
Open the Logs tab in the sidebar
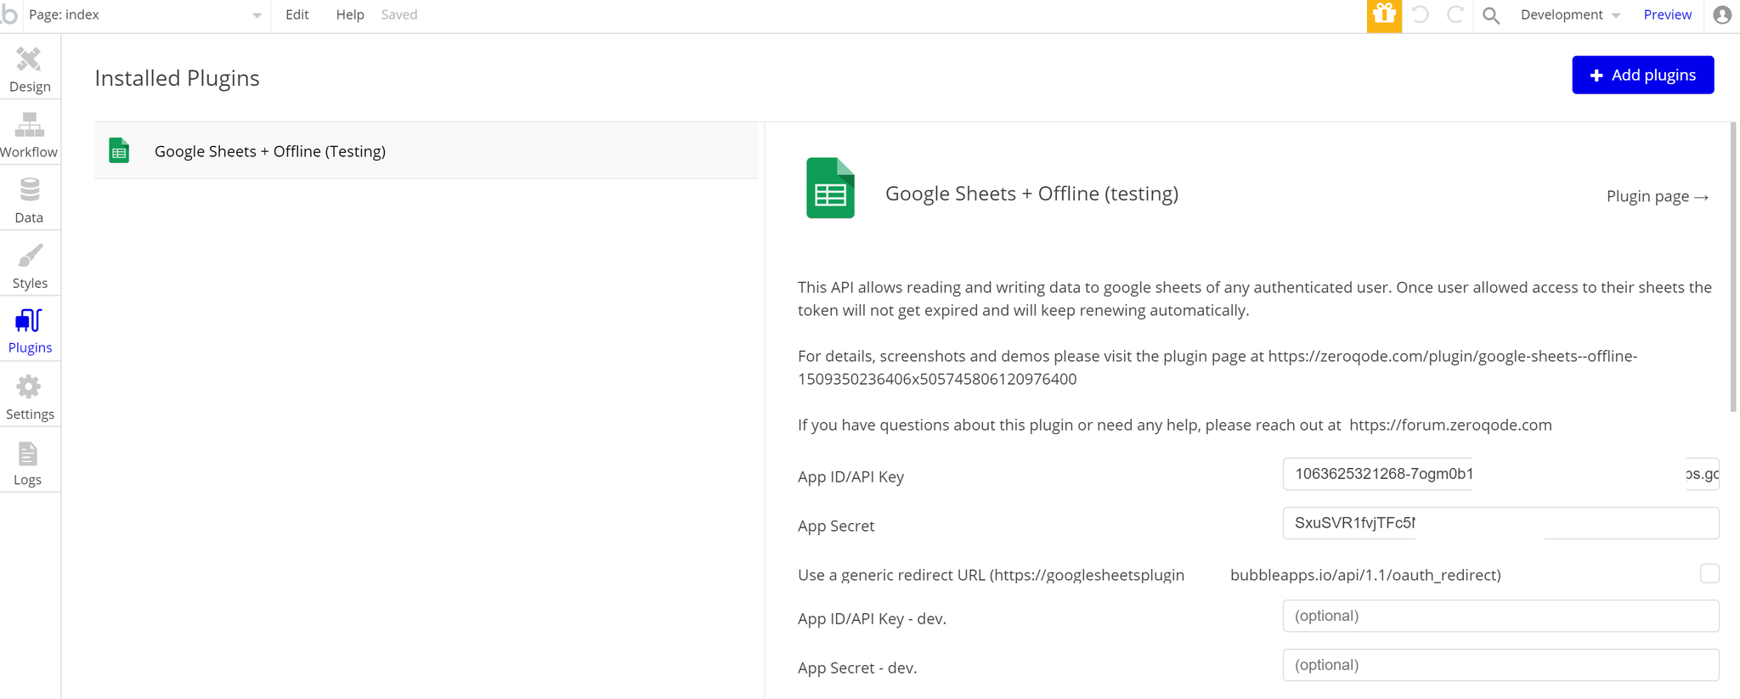(x=30, y=461)
